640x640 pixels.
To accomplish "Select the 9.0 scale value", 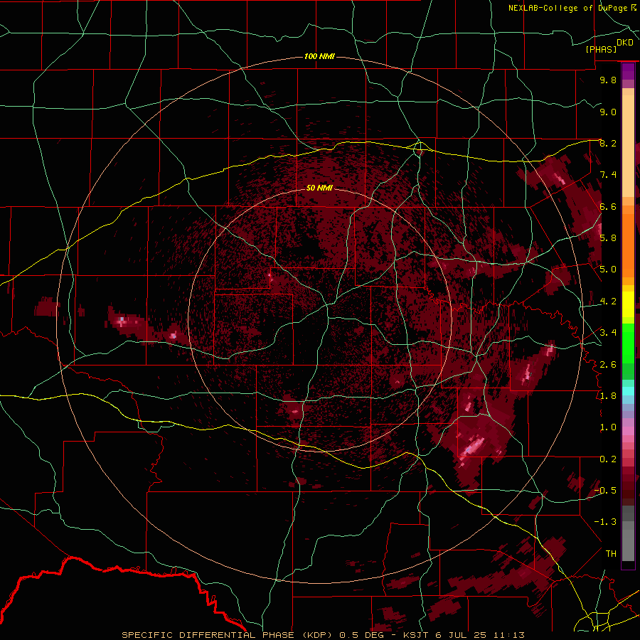I will [x=608, y=112].
